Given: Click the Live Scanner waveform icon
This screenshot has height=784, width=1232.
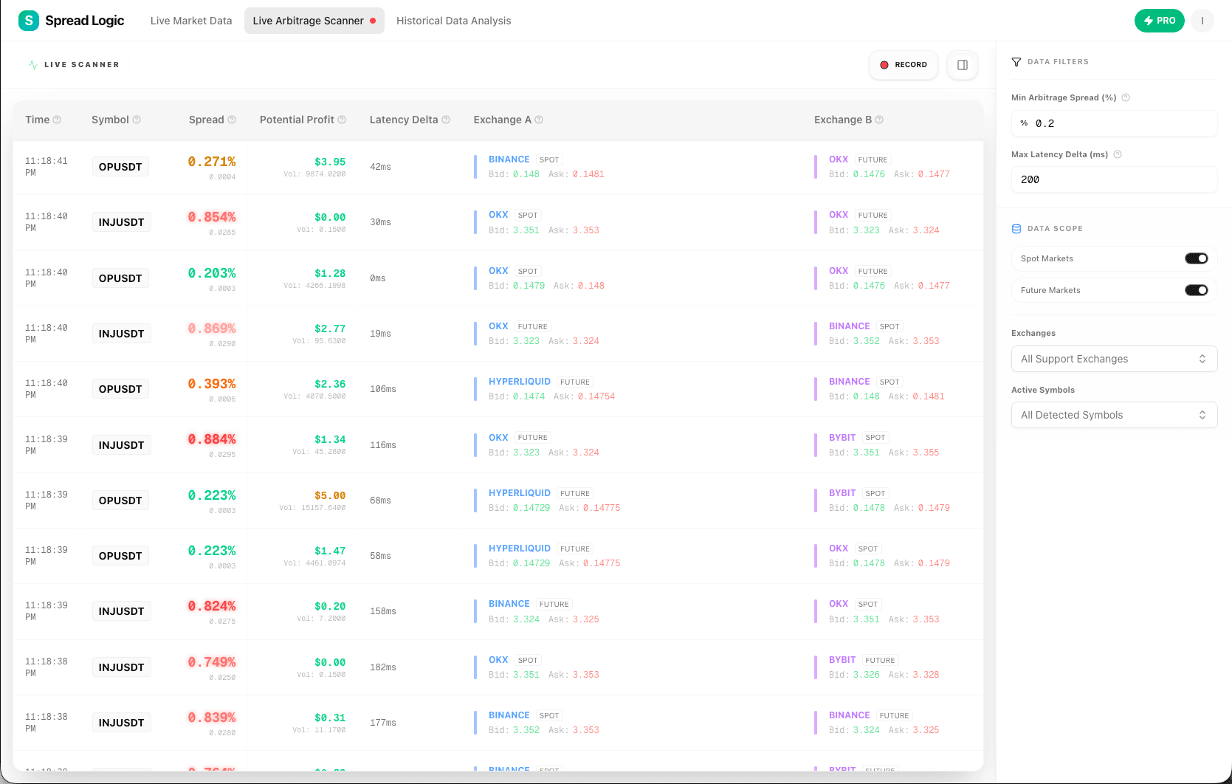Looking at the screenshot, I should [32, 65].
